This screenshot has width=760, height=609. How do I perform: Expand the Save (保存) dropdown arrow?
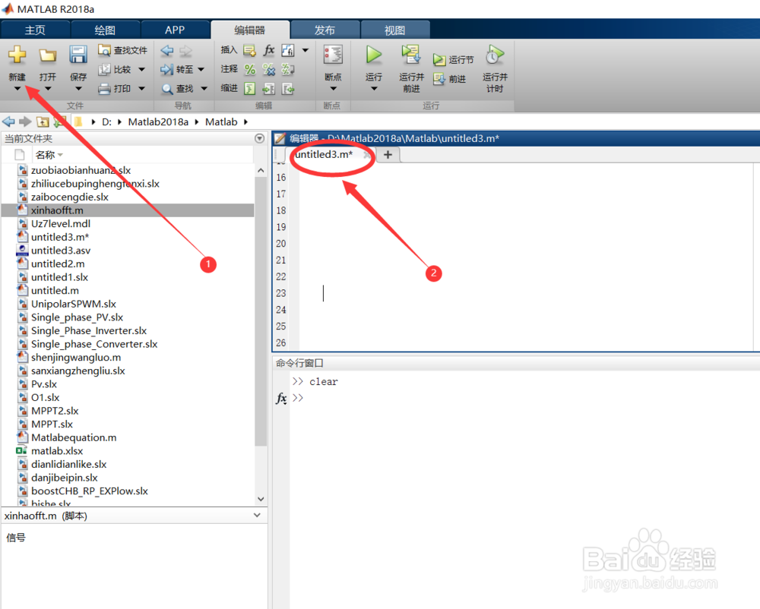[78, 89]
